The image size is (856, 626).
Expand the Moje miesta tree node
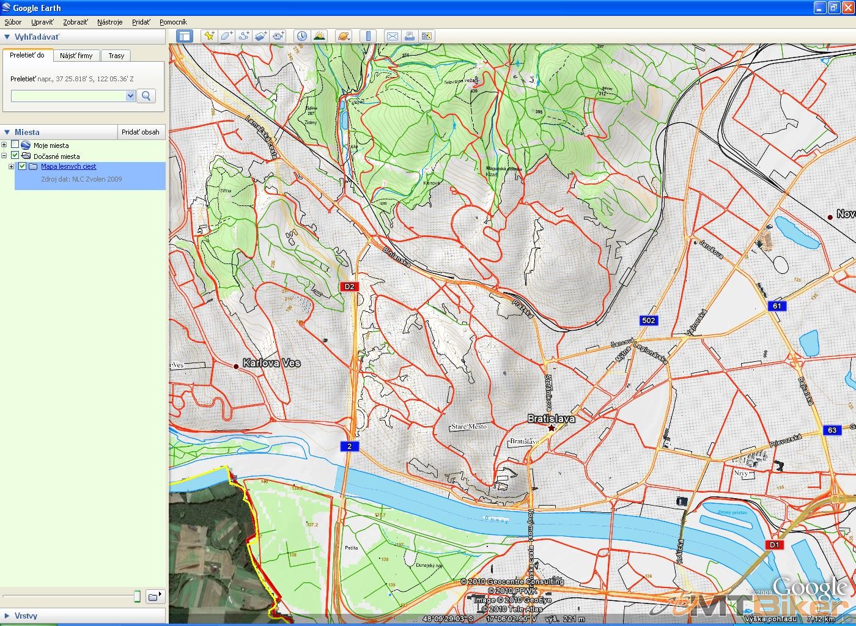pos(4,145)
